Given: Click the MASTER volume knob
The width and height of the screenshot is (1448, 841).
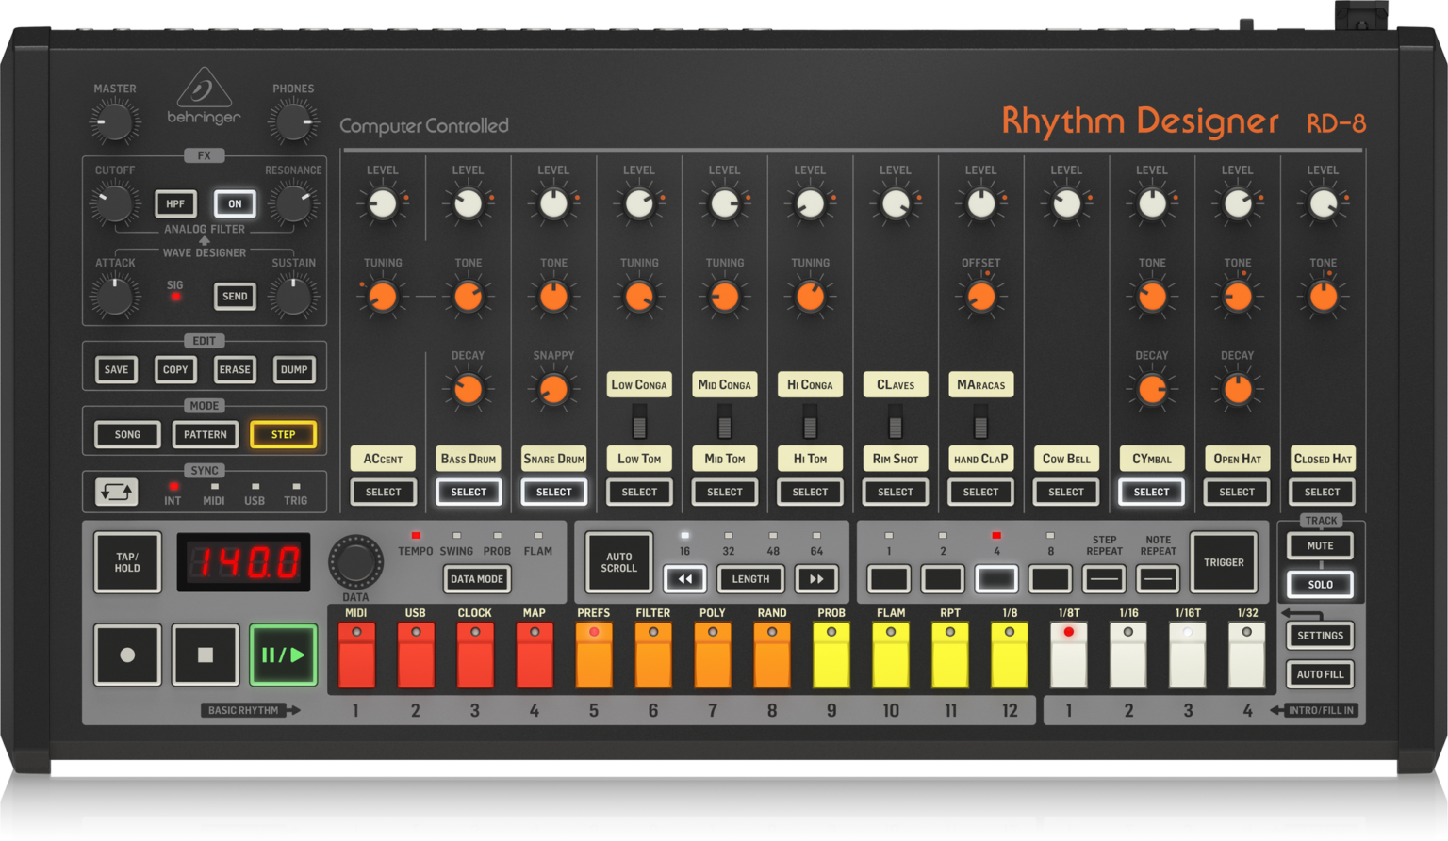Looking at the screenshot, I should tap(114, 122).
